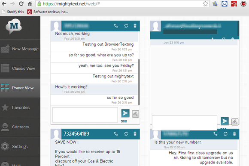The width and height of the screenshot is (249, 166).
Task: Open the 'Software reviews' bookmark
Action: coord(48,12)
